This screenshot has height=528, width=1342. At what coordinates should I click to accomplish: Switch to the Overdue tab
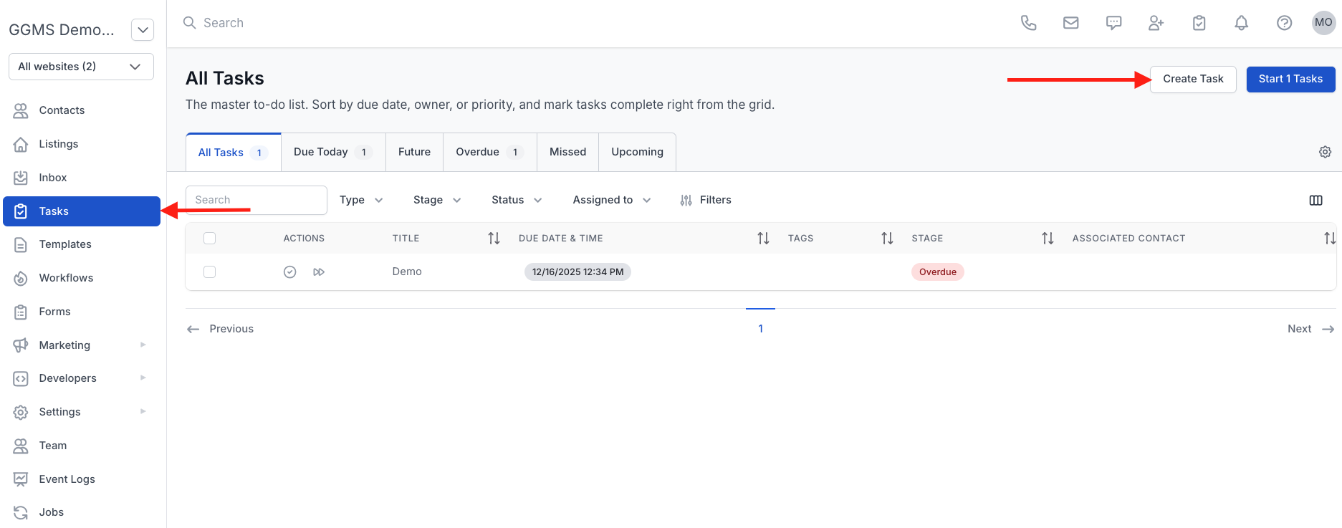(489, 152)
